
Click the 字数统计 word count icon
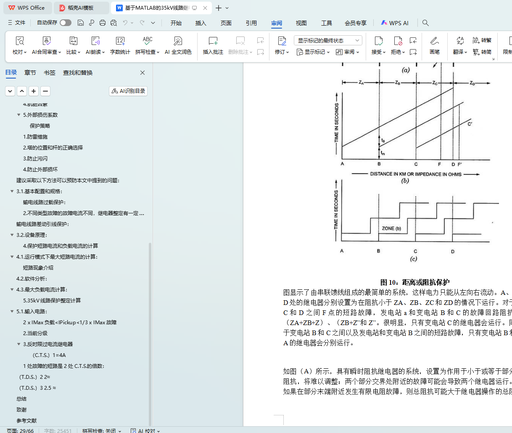click(120, 41)
